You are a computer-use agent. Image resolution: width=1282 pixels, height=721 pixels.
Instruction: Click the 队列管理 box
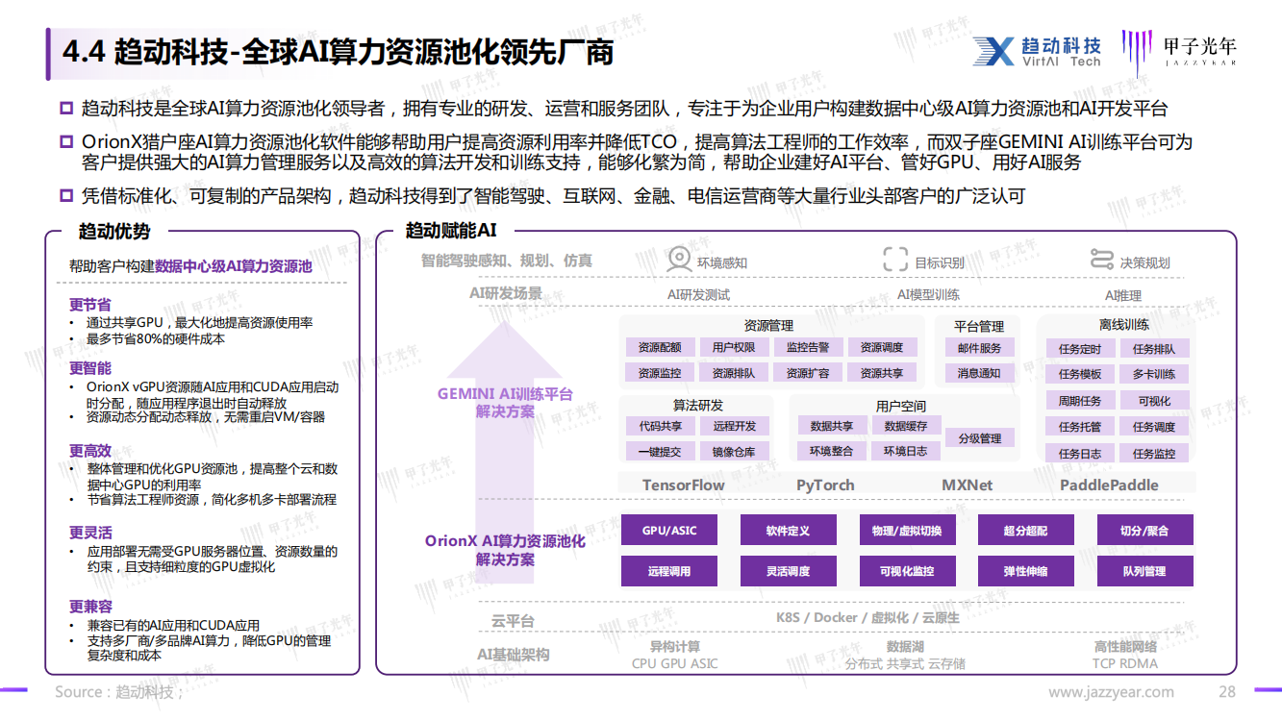1144,571
